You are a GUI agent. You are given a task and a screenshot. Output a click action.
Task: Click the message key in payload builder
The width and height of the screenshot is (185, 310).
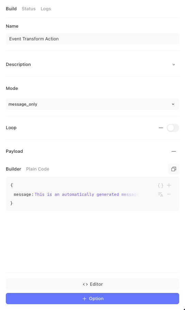(x=22, y=194)
